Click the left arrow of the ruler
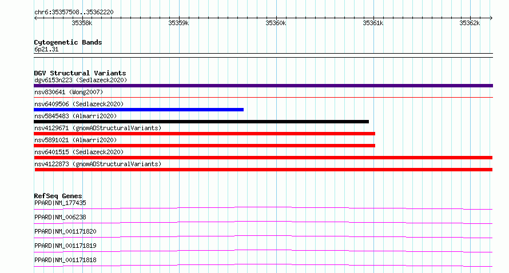Image resolution: width=509 pixels, height=273 pixels. click(x=35, y=18)
